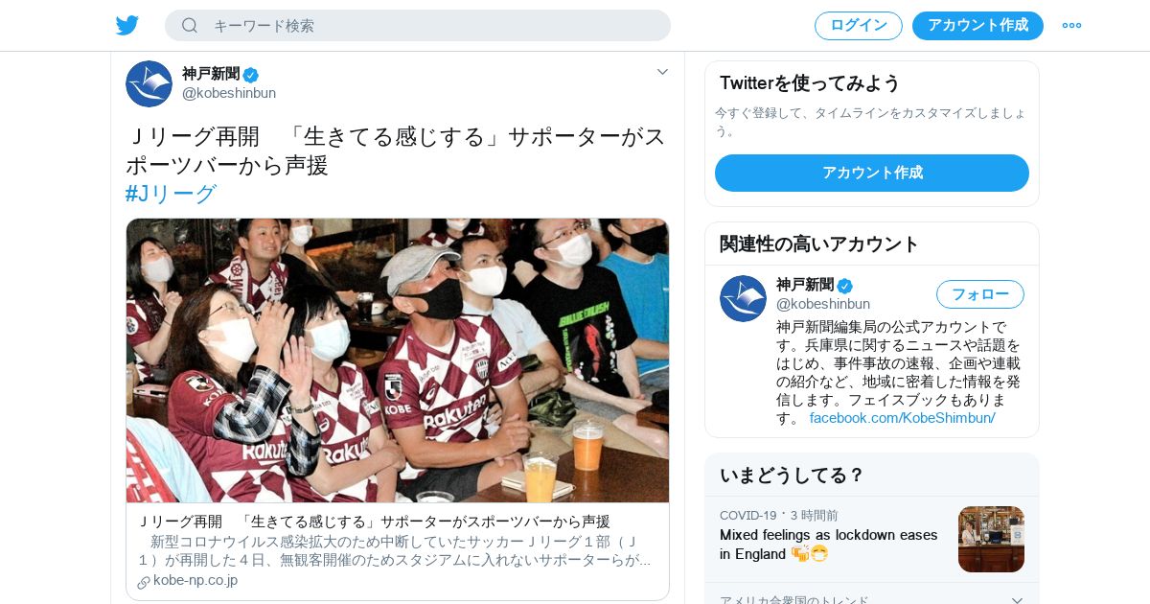The height and width of the screenshot is (604, 1150).
Task: Open the three-dots more menu
Action: 1071,25
